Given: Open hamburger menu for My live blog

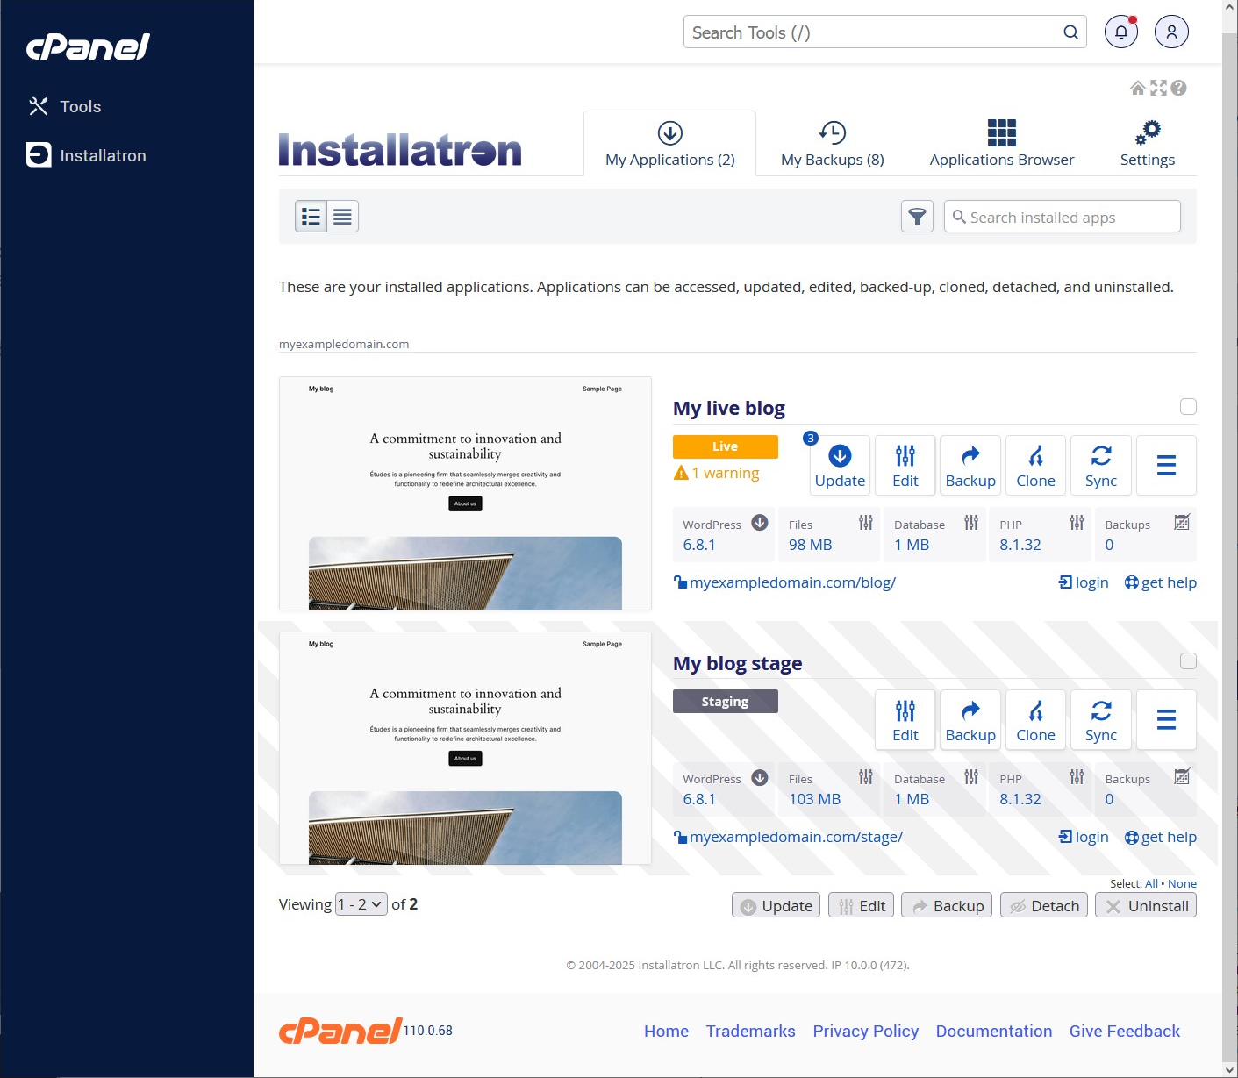Looking at the screenshot, I should [x=1166, y=466].
